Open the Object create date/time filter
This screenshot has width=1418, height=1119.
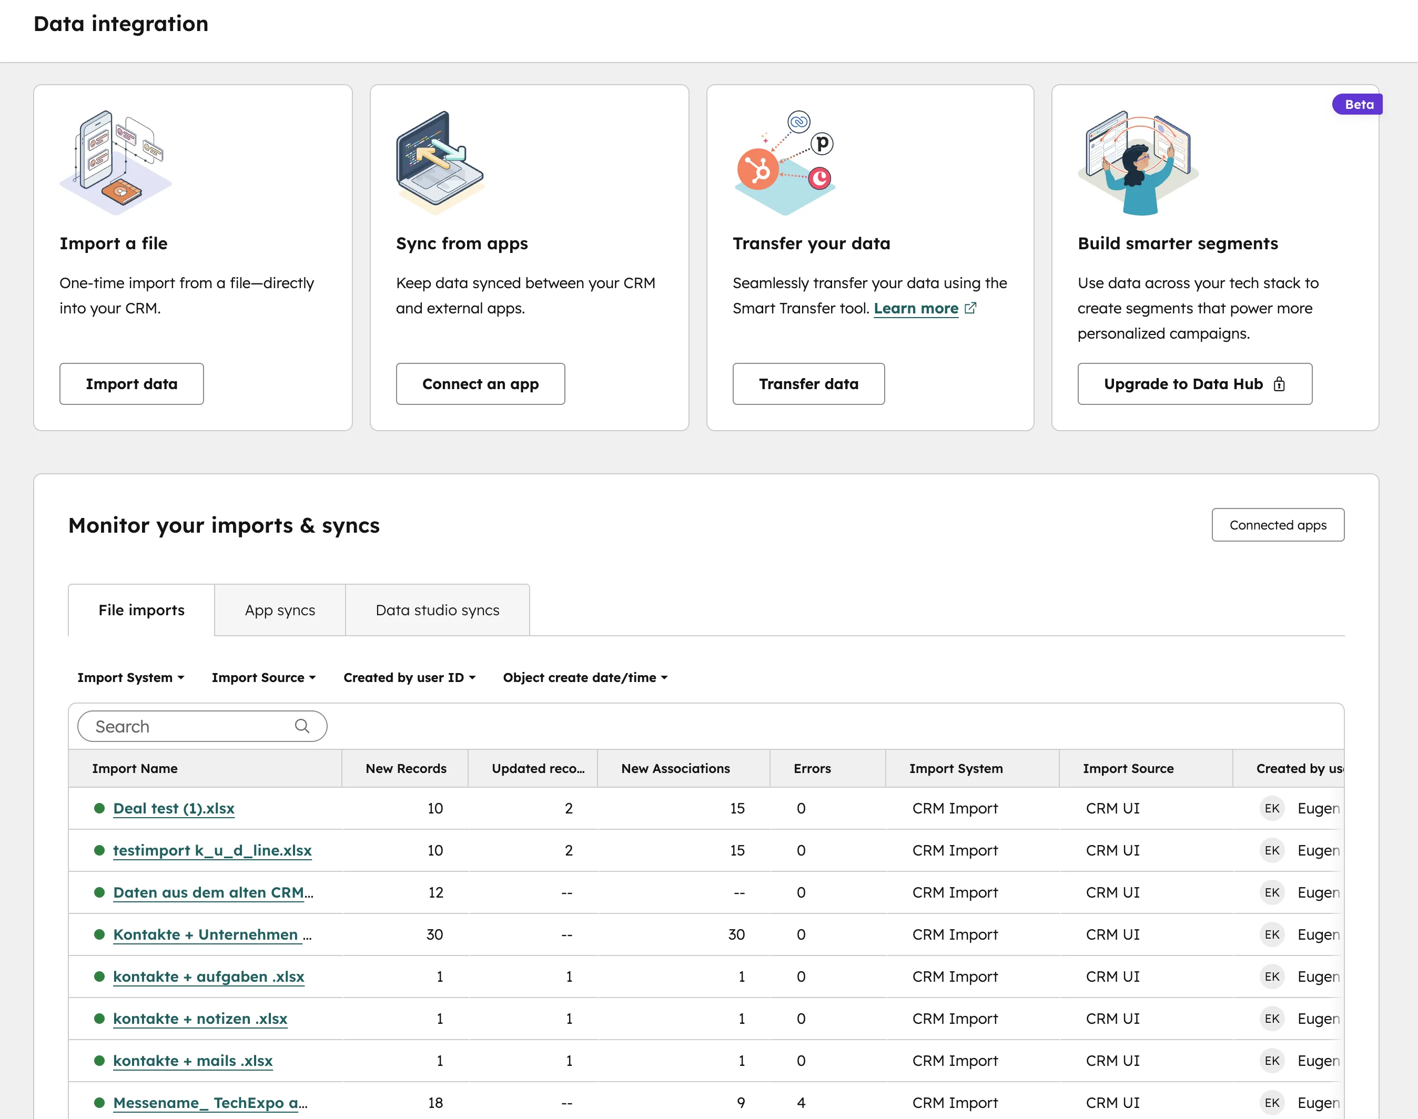click(x=584, y=677)
